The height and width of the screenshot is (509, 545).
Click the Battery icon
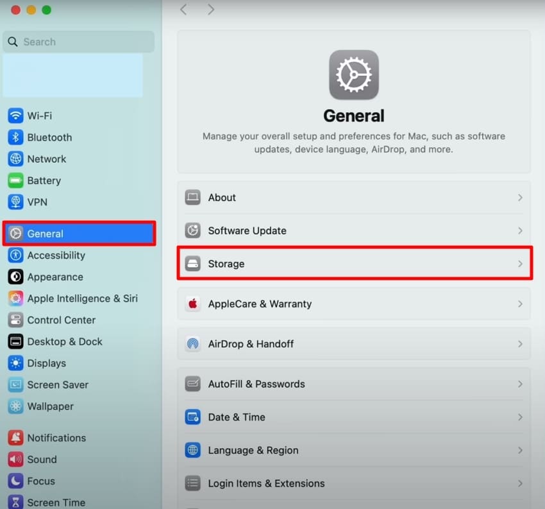click(x=15, y=180)
